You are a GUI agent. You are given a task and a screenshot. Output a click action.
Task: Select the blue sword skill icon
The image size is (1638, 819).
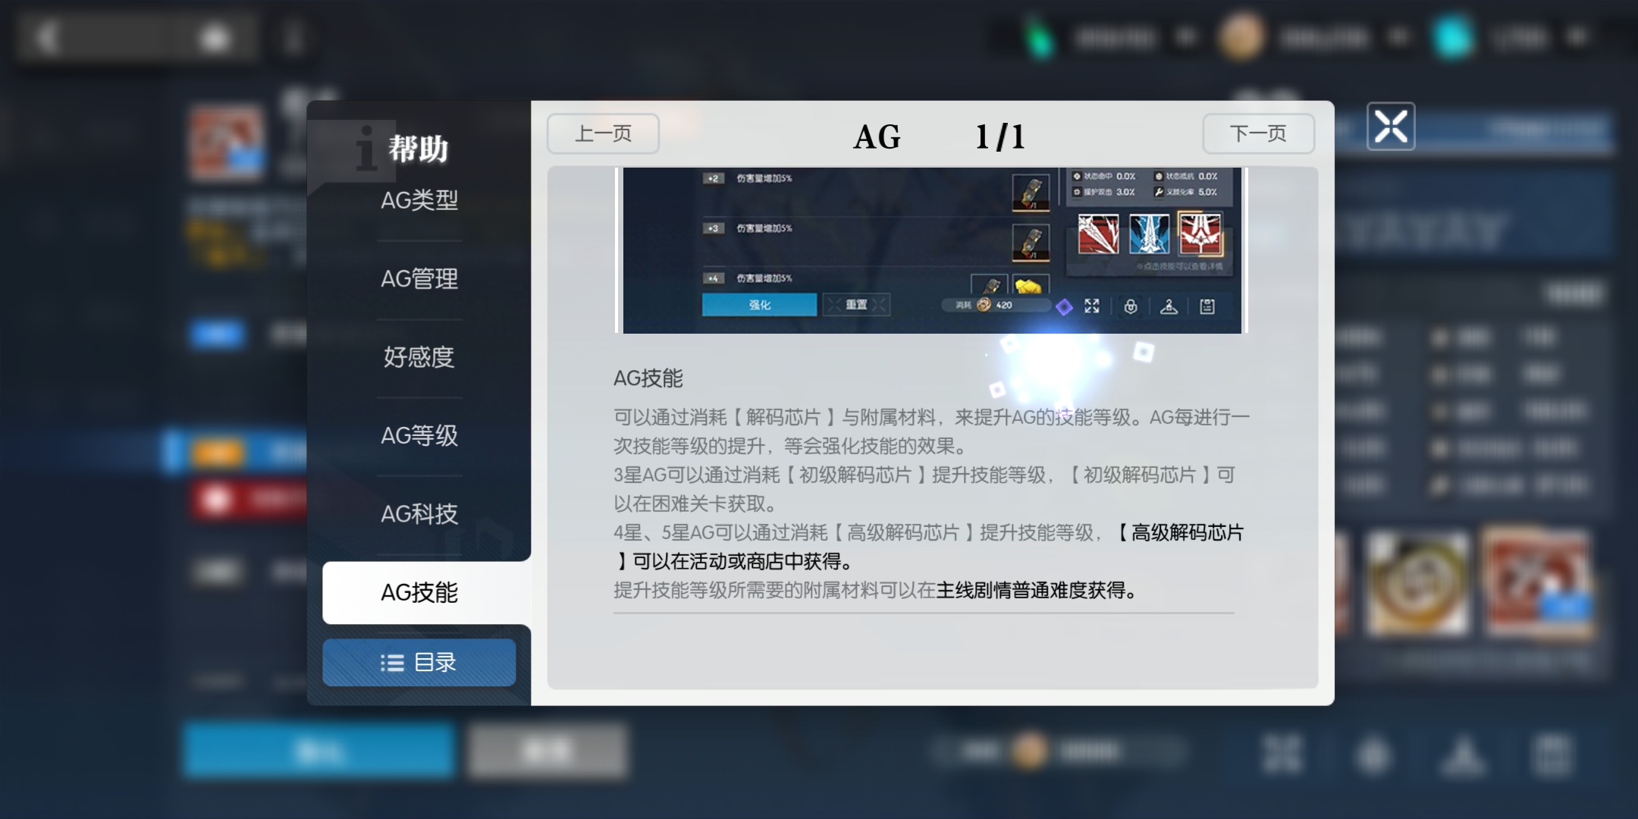[1148, 234]
